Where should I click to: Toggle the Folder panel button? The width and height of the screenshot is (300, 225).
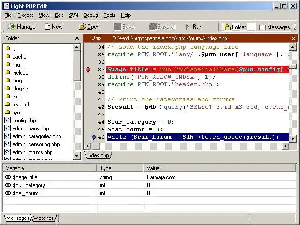click(238, 27)
